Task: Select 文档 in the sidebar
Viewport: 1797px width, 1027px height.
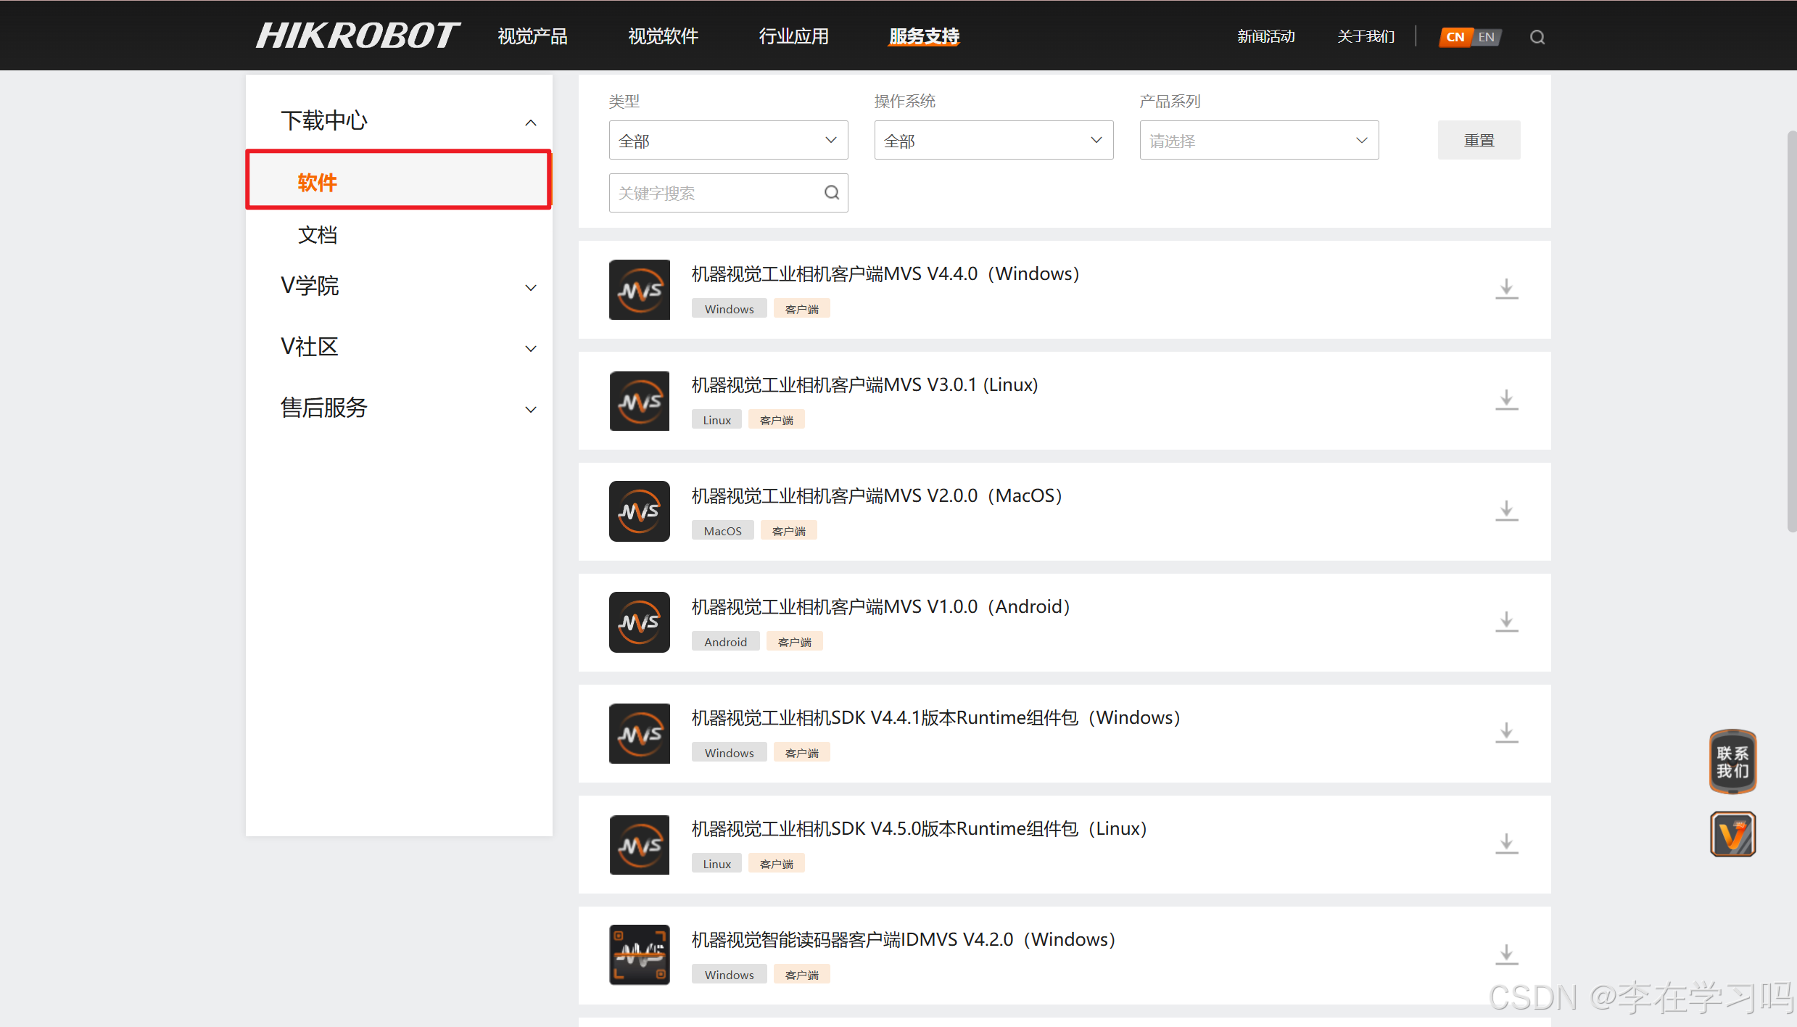Action: 318,235
